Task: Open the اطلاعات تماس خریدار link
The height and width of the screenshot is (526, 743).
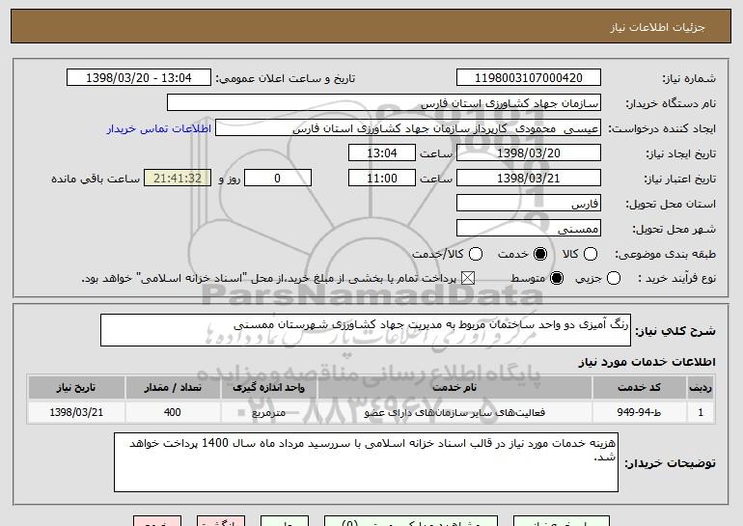Action: point(159,129)
